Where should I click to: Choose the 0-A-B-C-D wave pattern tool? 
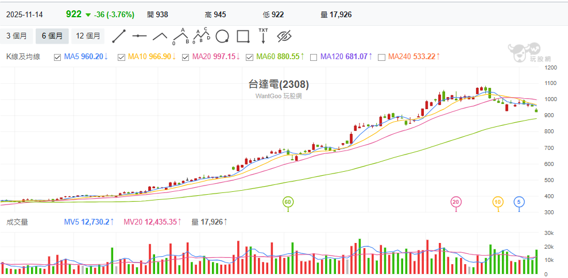pos(201,36)
